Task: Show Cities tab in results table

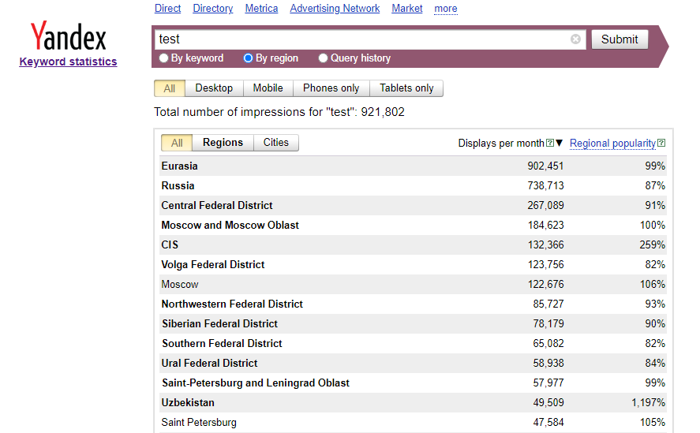Action: [276, 143]
